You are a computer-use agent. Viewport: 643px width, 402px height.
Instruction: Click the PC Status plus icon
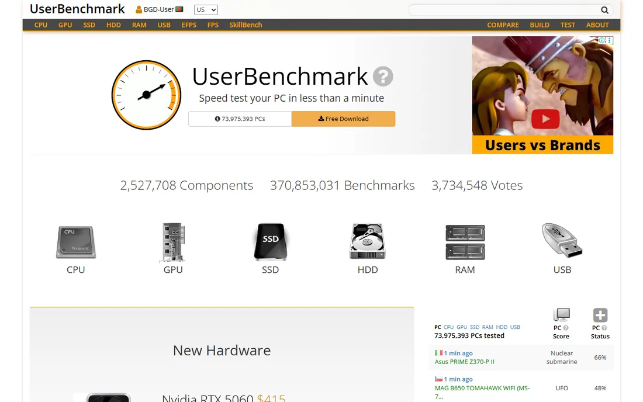(x=600, y=315)
